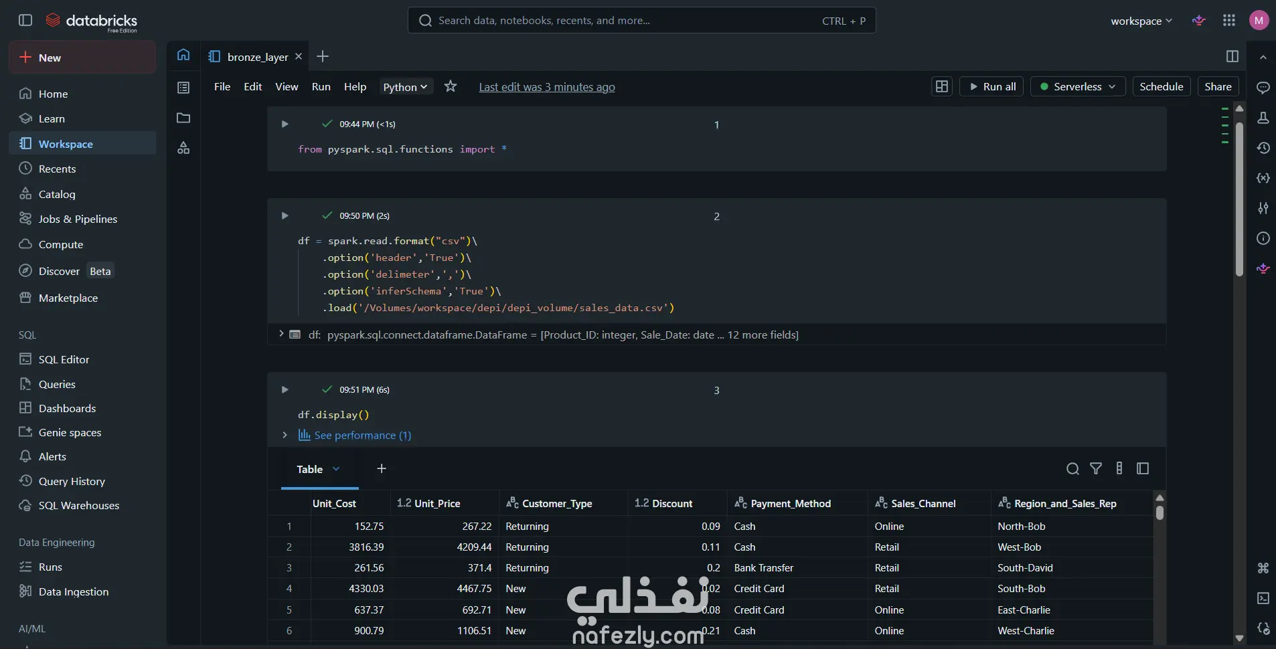The width and height of the screenshot is (1276, 649).
Task: Filter the results table
Action: [x=1096, y=468]
